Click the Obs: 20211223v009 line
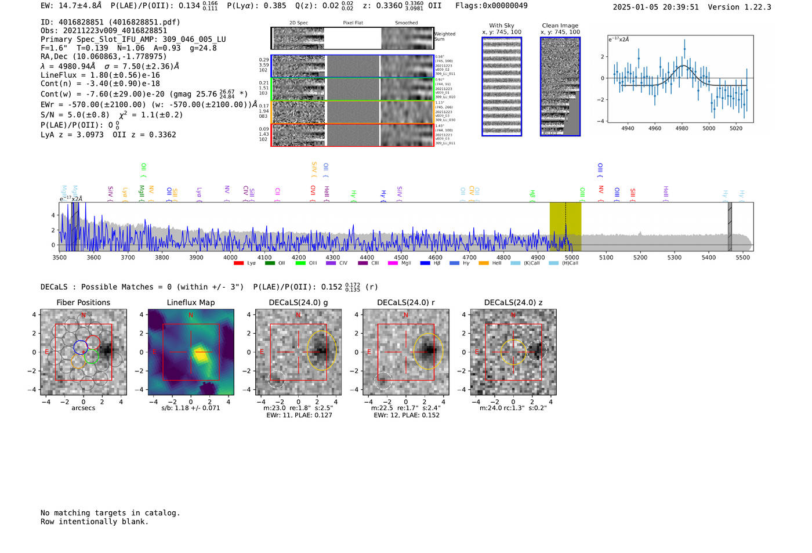The height and width of the screenshot is (553, 812). tap(104, 31)
